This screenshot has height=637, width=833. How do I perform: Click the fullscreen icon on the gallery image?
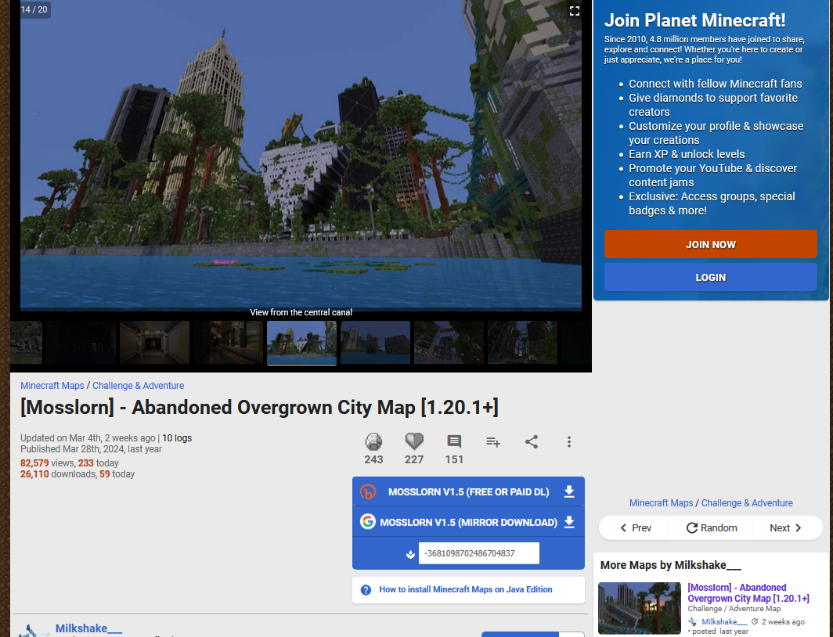click(575, 11)
